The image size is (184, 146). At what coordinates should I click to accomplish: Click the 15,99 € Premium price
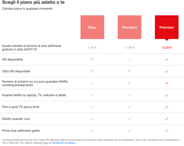pyautogui.click(x=166, y=47)
